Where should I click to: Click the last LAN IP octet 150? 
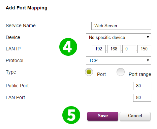144,49
